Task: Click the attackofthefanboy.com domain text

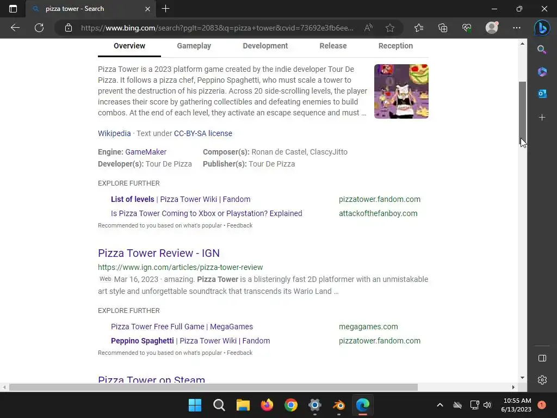Action: tap(378, 213)
